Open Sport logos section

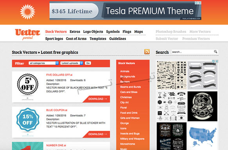[x=54, y=39]
